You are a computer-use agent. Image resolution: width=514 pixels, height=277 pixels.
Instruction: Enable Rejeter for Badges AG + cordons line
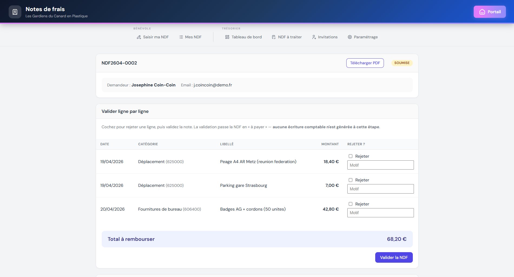[x=351, y=204]
